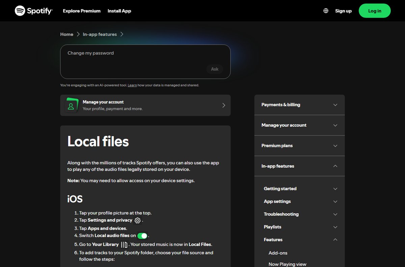Screen dimensions: 405x267
Task: Open Install App
Action: coord(119,11)
